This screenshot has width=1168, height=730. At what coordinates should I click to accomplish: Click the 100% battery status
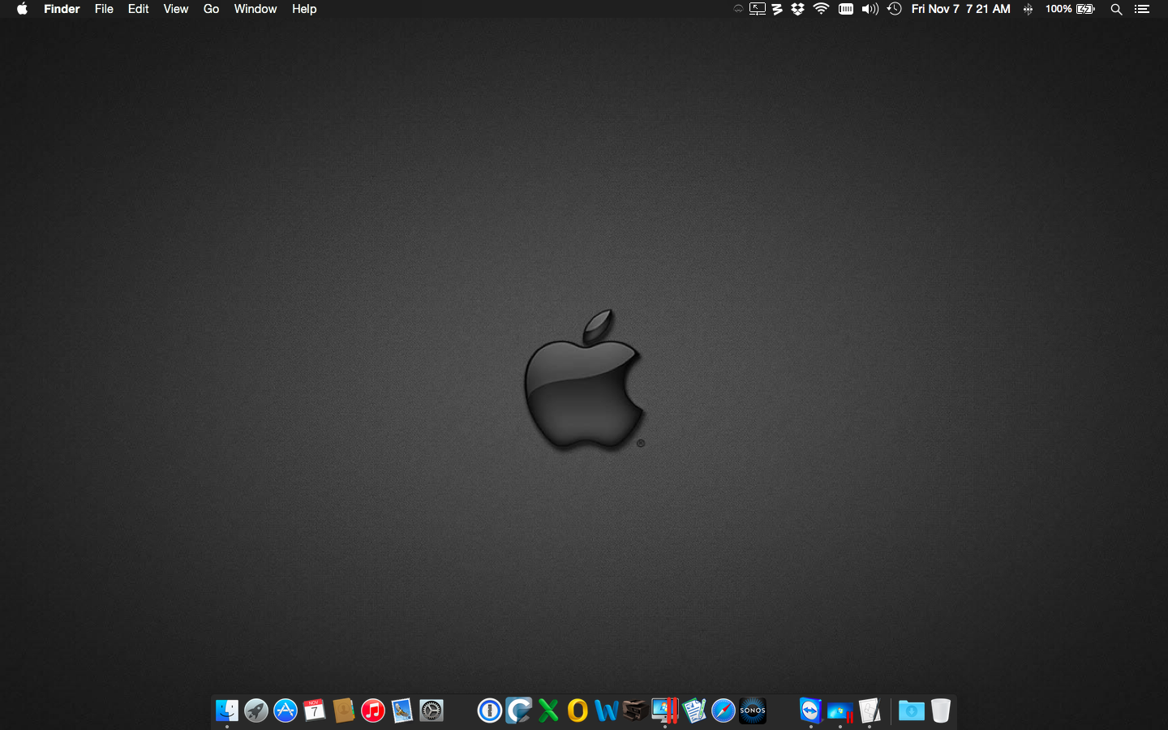[1070, 9]
